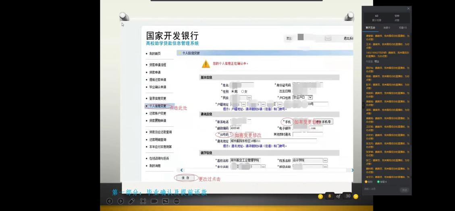Open ellipsis picker next to 民族 field
This screenshot has height=211, width=455.
pyautogui.click(x=249, y=98)
